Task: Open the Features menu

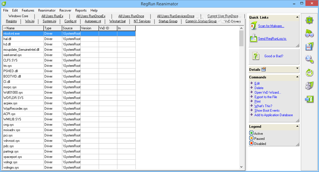Action: [x=28, y=10]
